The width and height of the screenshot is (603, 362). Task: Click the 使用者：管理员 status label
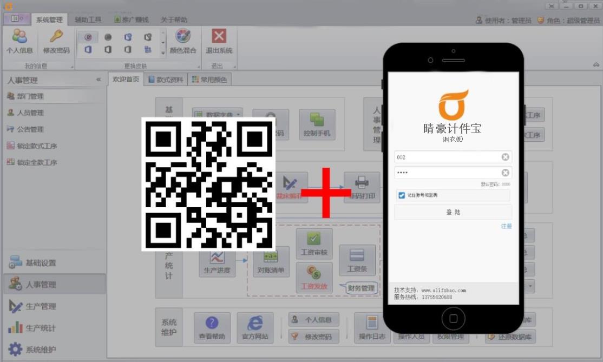[x=503, y=21]
